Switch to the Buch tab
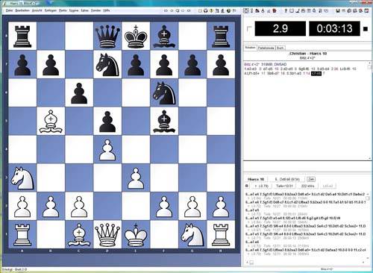Viewport: 373px width, 273px height. point(280,48)
